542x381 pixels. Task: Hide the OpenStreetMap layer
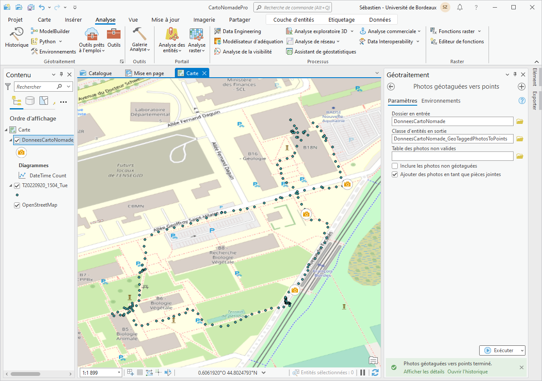(x=17, y=205)
